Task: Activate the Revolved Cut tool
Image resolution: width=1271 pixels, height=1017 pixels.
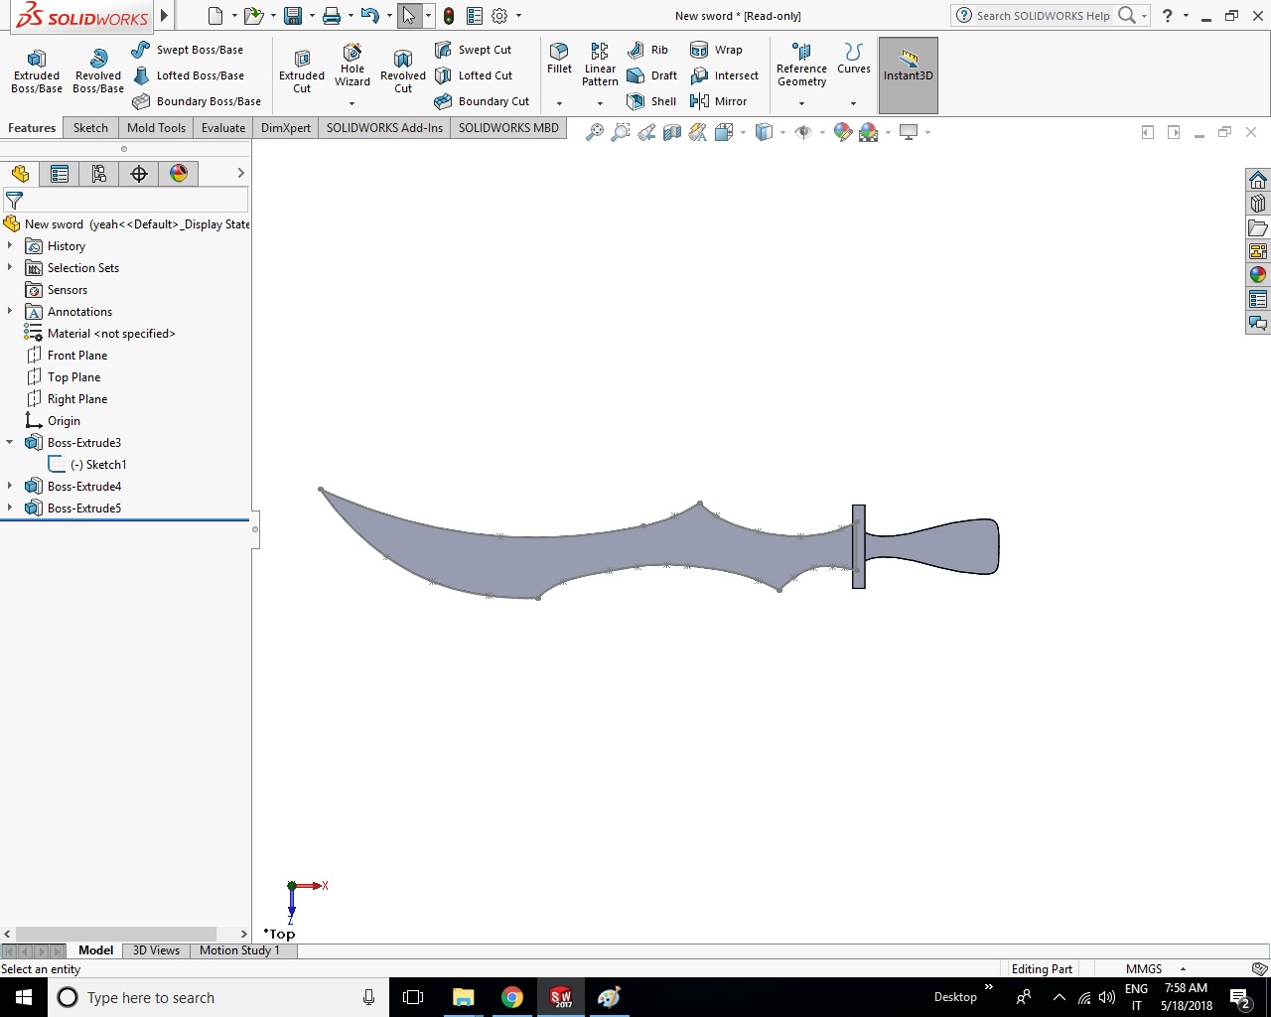Action: coord(403,72)
